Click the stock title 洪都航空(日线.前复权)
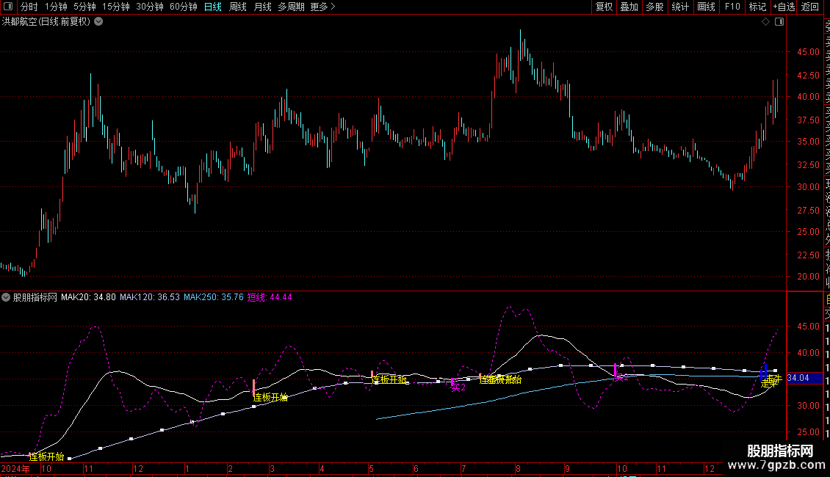The width and height of the screenshot is (830, 477). coord(46,22)
